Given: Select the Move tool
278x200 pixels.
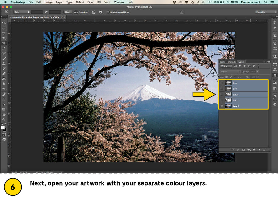Looking at the screenshot, I should tap(4, 23).
